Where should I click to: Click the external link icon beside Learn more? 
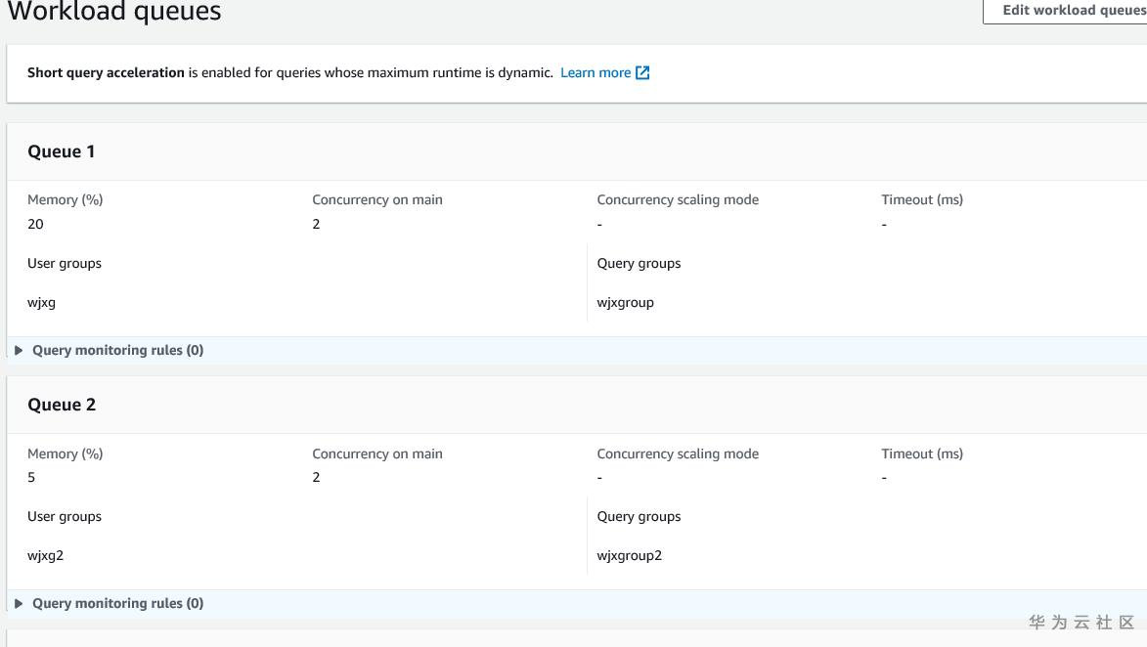[642, 72]
